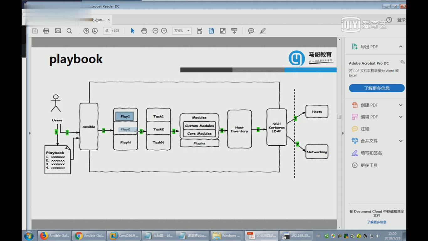This screenshot has width=428, height=241.
Task: Click the taskbar clock showing 15:55
Action: point(392,236)
